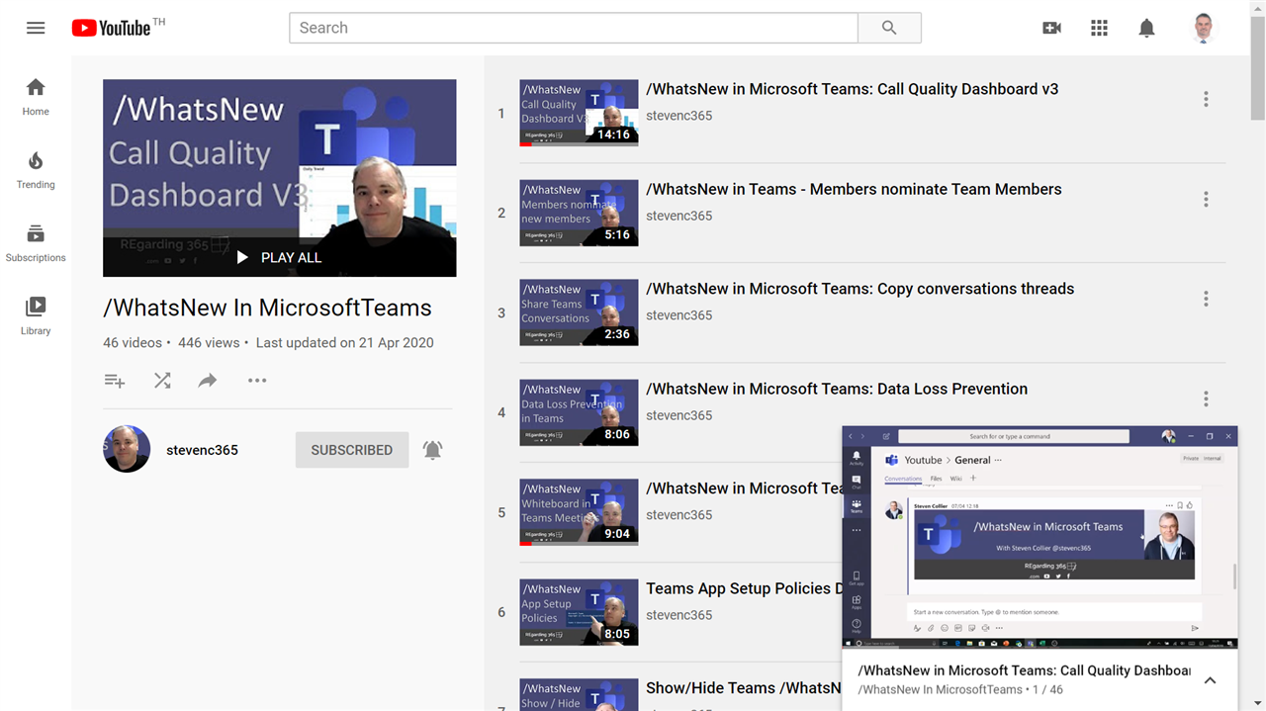Screen dimensions: 1266x711
Task: Open stevenc365 under Call Quality Dashboard video
Action: [678, 116]
